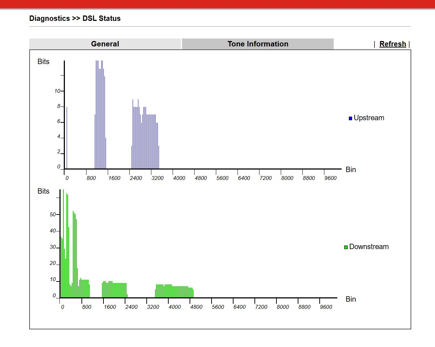Click the Bin label of the downstream chart
This screenshot has height=347, width=435.
350,299
